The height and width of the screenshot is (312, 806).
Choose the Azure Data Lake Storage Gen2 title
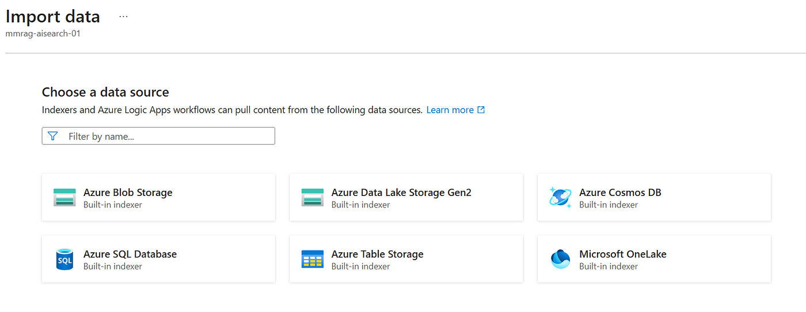pyautogui.click(x=401, y=192)
